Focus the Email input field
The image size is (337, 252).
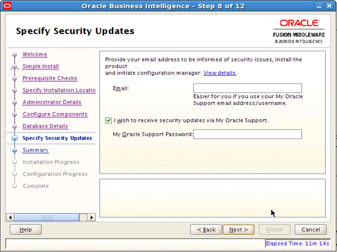coord(247,88)
